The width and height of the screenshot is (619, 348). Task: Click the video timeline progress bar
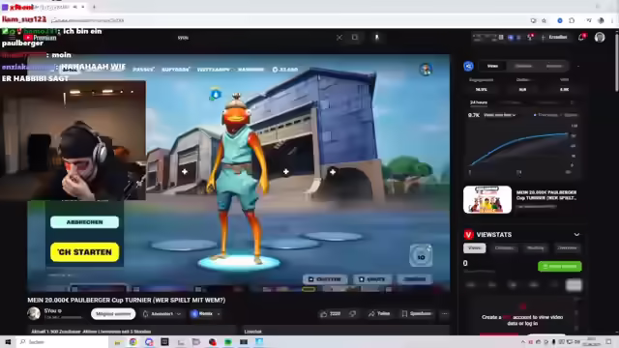coord(239,290)
